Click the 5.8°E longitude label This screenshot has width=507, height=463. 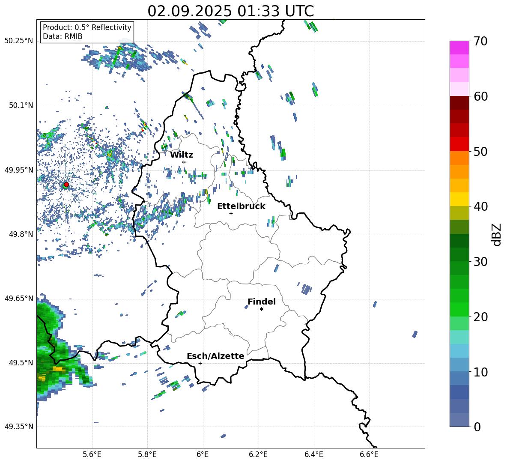pos(147,454)
